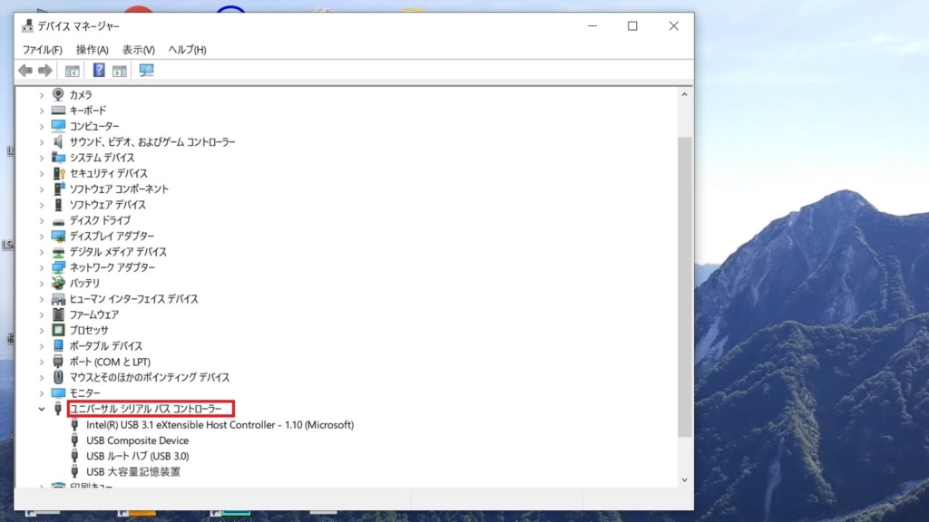Expand the ディスプレイ アダプター category
Screen dimensions: 929x522
42,236
